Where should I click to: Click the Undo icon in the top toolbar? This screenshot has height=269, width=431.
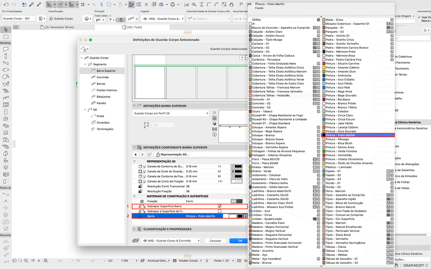pyautogui.click(x=6, y=4)
